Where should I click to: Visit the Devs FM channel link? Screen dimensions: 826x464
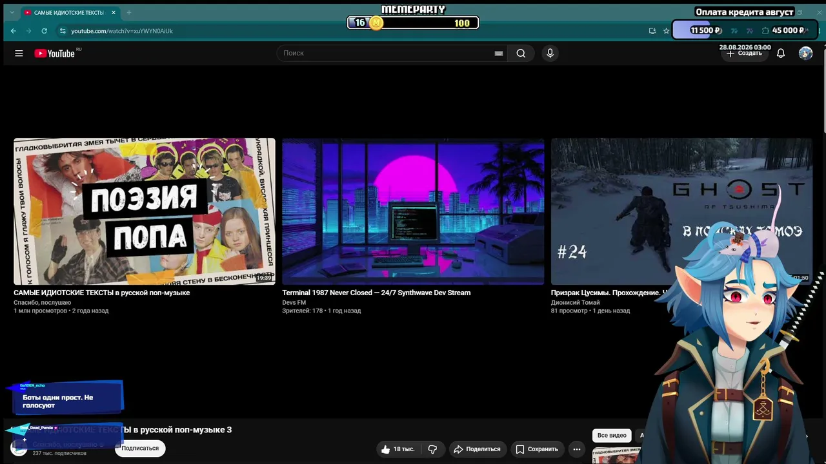(x=294, y=302)
